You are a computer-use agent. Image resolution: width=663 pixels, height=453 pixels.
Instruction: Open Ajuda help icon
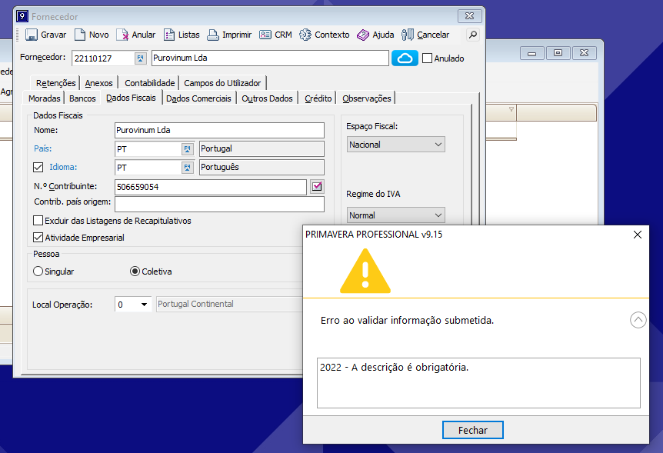tap(363, 35)
